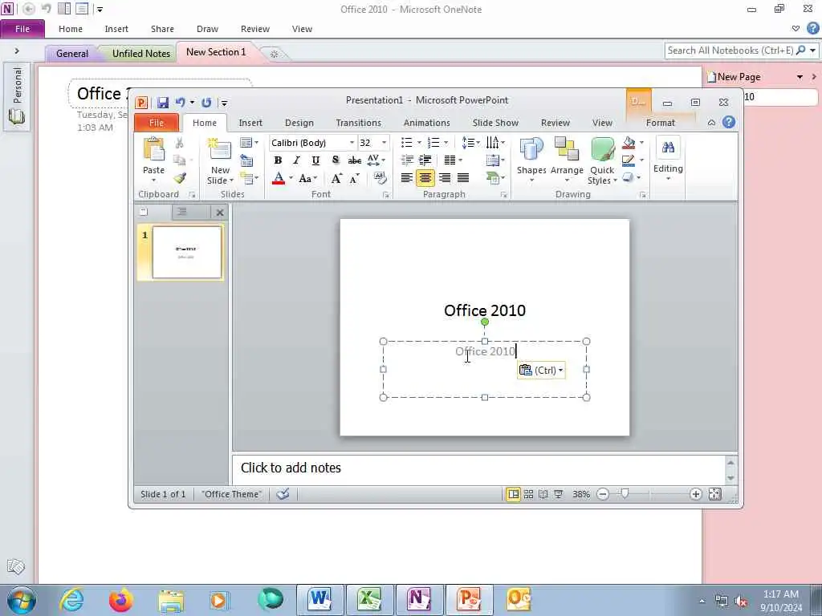
Task: Click Increase Font Size icon
Action: (x=336, y=179)
